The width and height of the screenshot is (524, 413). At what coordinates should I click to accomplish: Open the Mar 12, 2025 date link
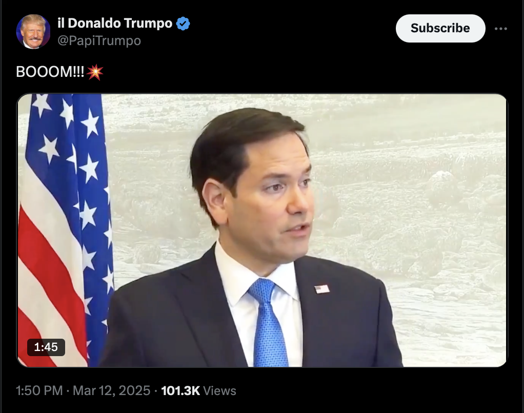pos(112,390)
